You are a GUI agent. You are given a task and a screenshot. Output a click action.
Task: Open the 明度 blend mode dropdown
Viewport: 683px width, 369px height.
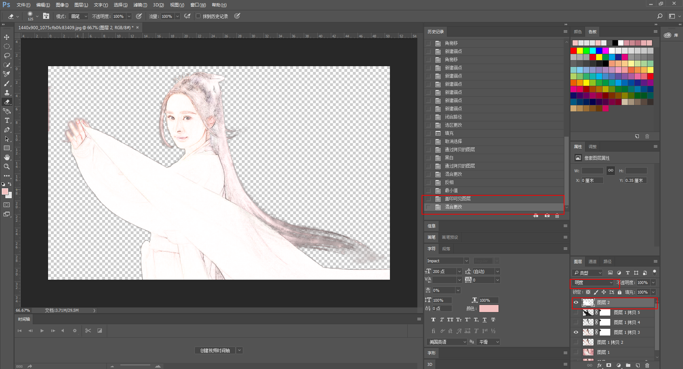(593, 283)
